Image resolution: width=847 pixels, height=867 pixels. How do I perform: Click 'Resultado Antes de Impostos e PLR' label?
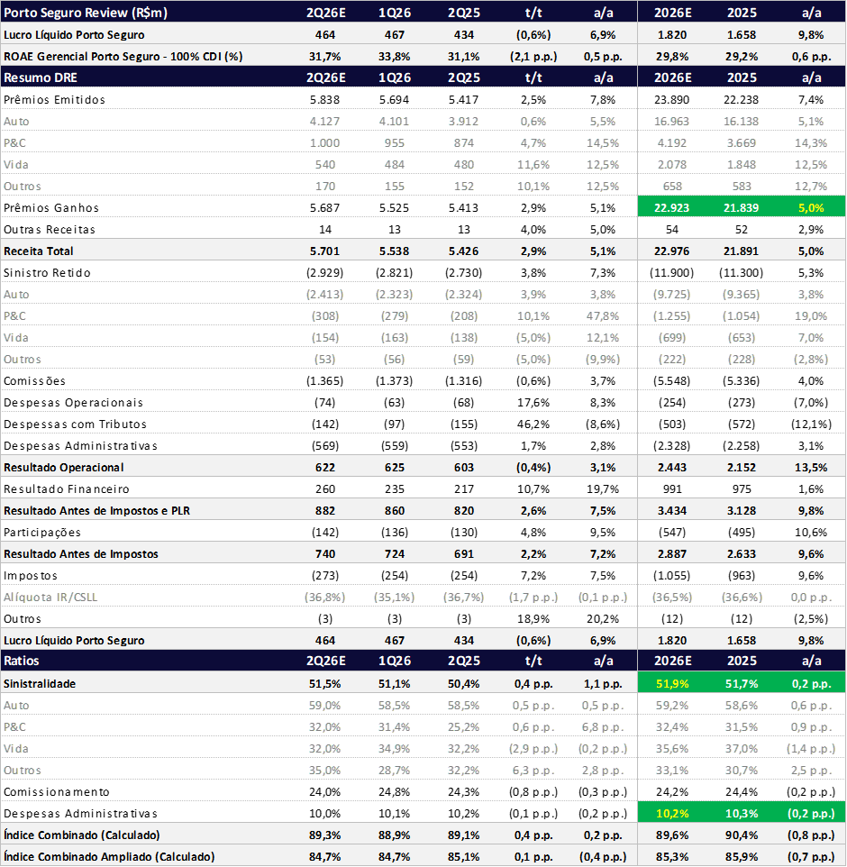[x=96, y=511]
